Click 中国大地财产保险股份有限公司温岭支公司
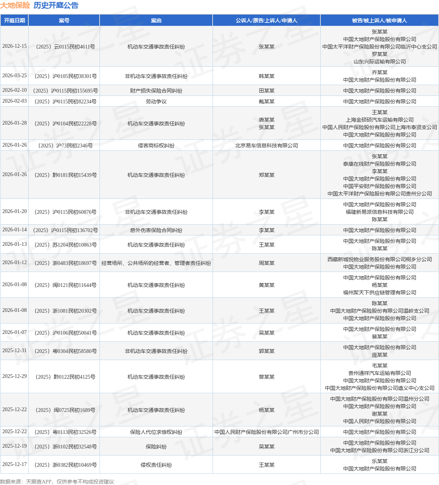 pyautogui.click(x=380, y=311)
